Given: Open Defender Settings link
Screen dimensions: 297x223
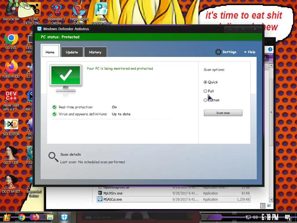Looking at the screenshot, I should 229,52.
